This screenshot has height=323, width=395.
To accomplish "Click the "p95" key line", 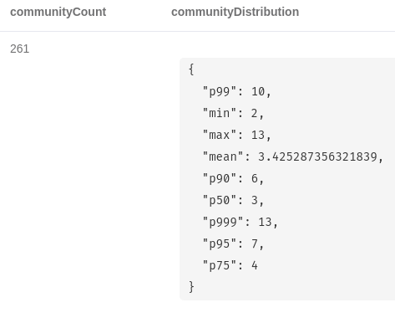I will [x=233, y=244].
